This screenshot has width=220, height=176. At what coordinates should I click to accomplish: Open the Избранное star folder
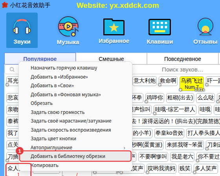click(114, 30)
